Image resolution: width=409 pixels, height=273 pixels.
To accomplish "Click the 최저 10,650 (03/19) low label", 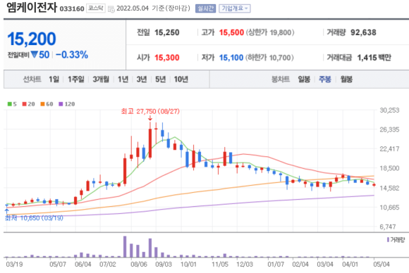I will tap(34, 218).
